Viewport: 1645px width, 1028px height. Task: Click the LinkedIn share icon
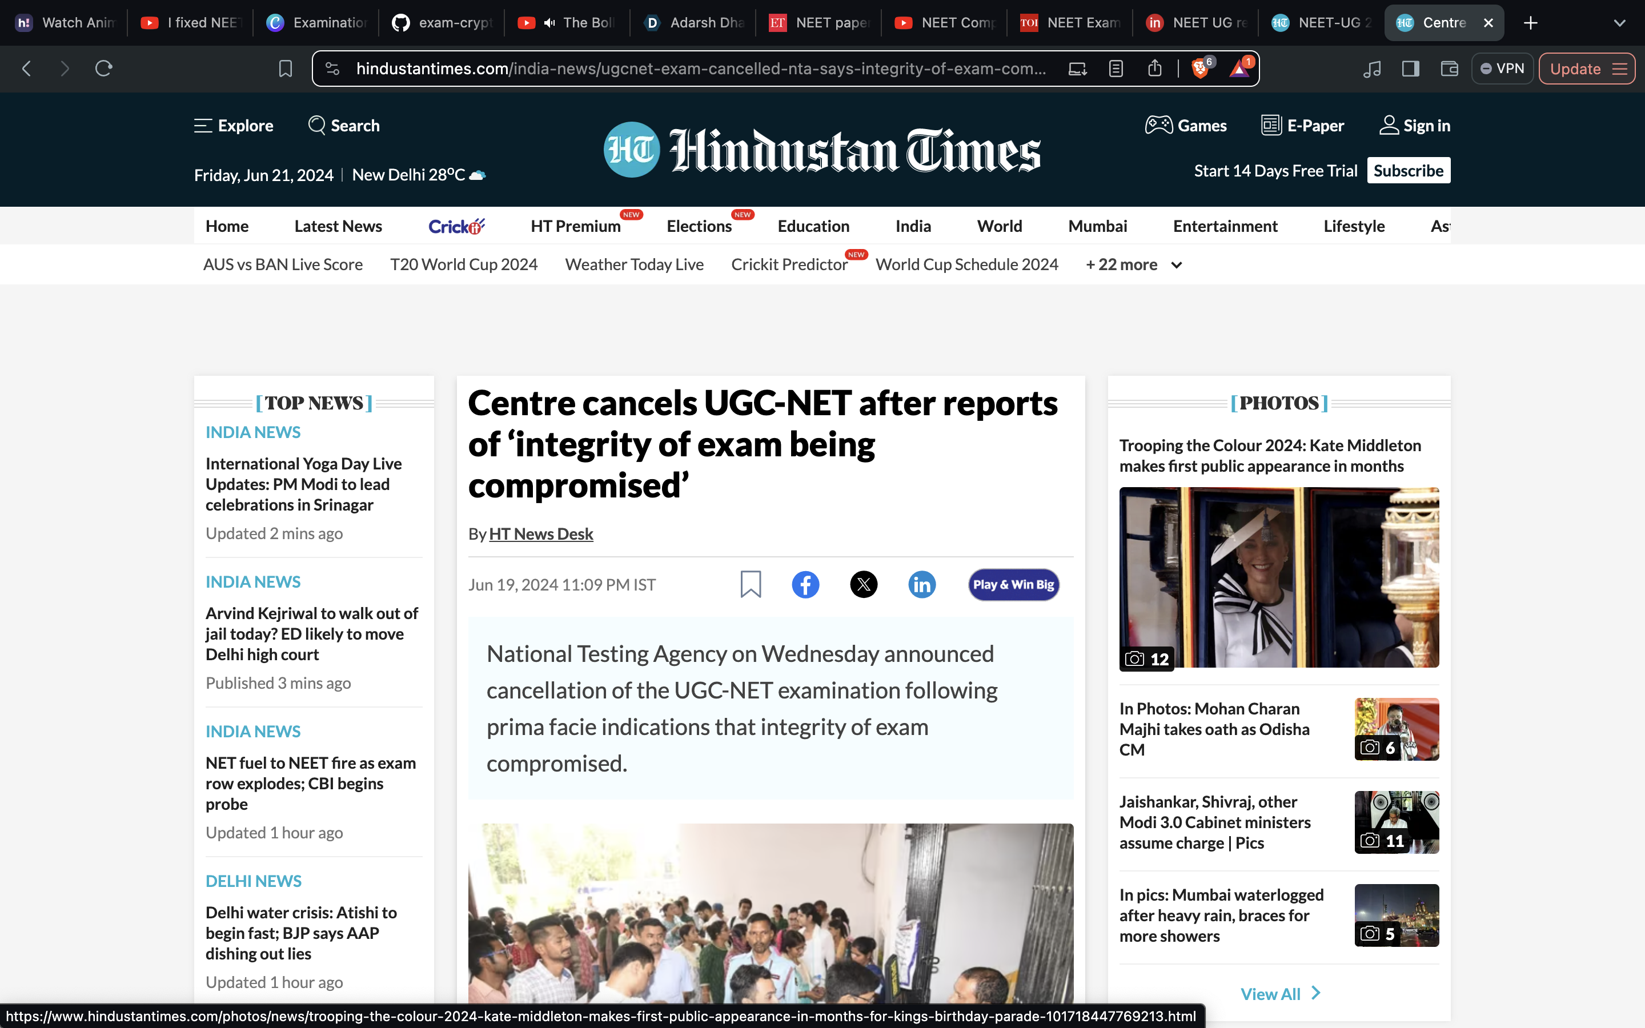[922, 585]
